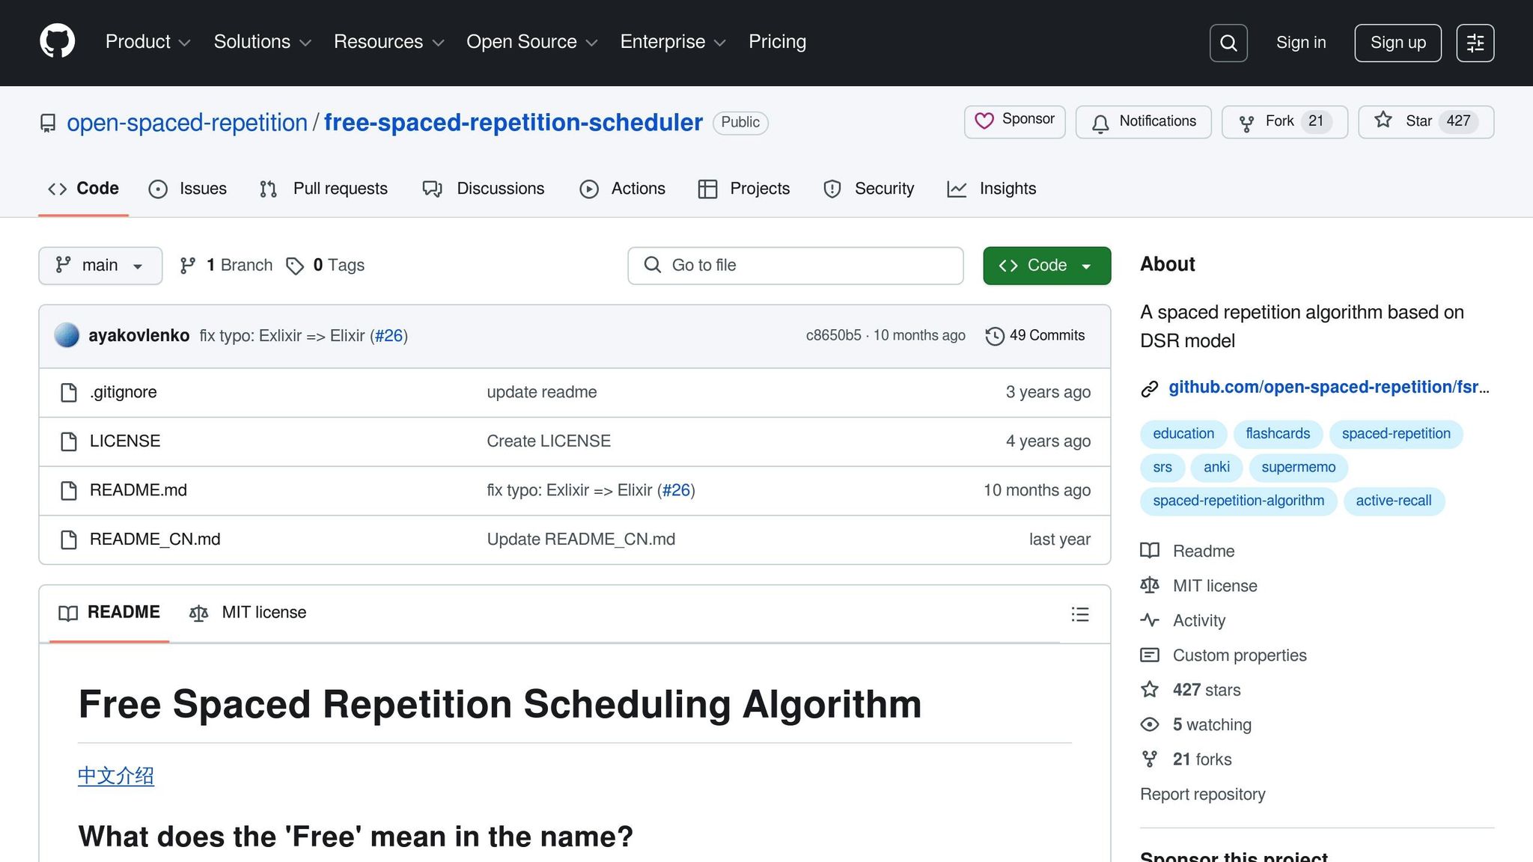Click Sign in link
The image size is (1533, 862).
[1301, 43]
